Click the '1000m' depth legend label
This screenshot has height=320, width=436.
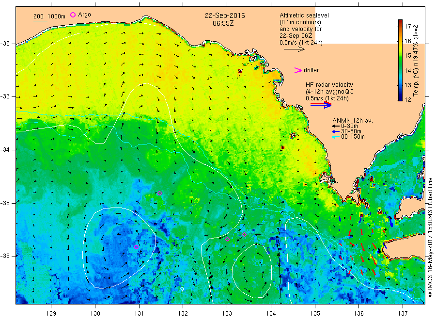(56, 16)
